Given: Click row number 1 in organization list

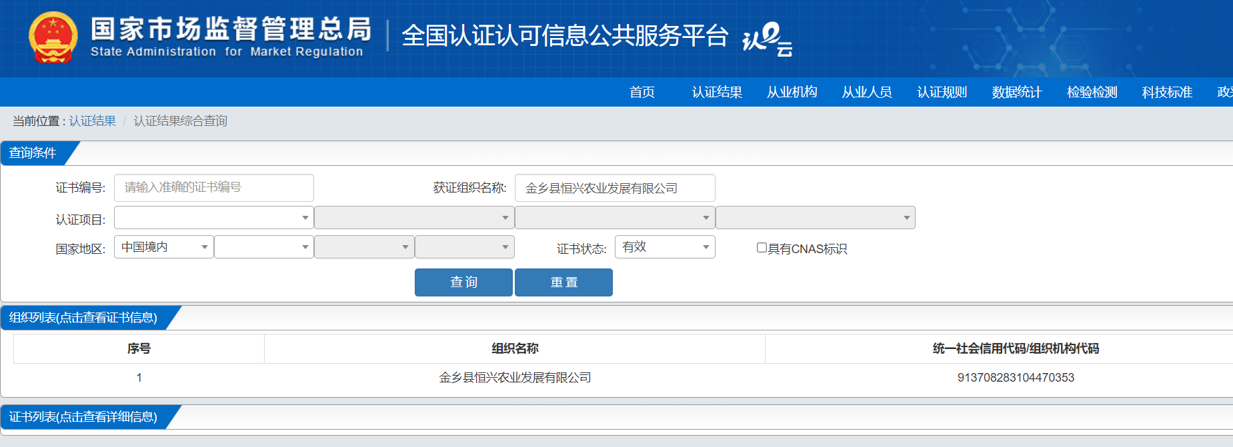Looking at the screenshot, I should [139, 378].
